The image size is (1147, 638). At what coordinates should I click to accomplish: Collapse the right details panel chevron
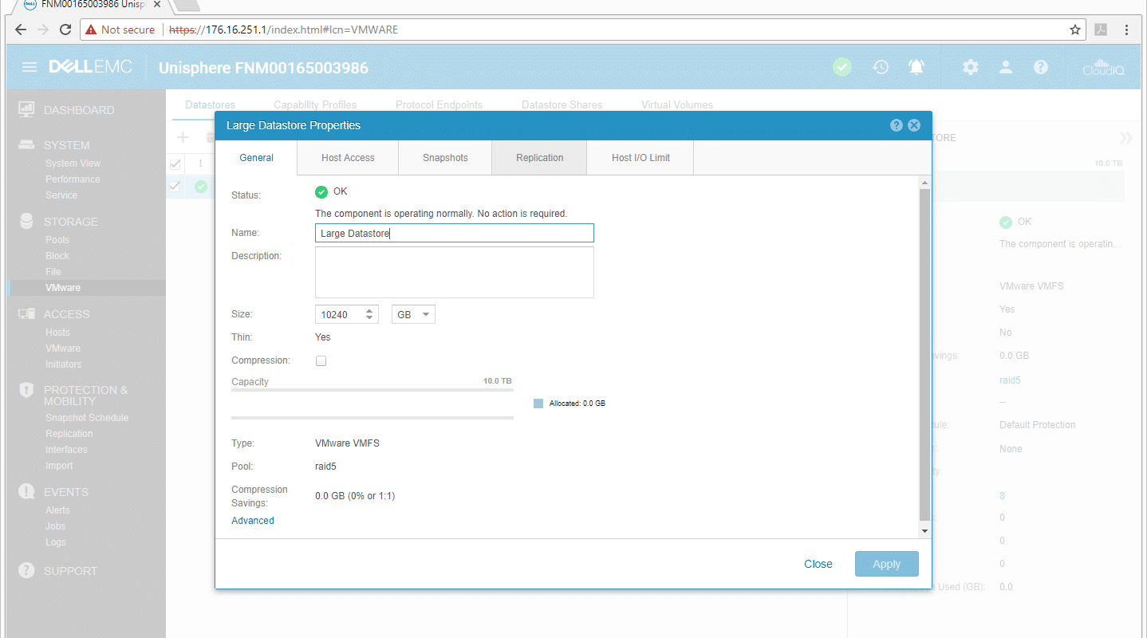point(1125,138)
